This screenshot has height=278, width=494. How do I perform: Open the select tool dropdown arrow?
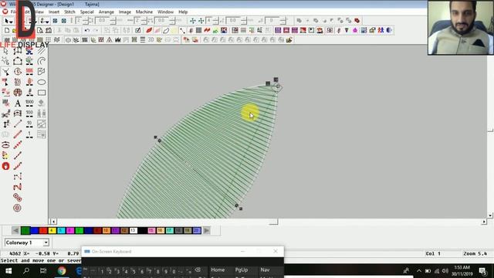point(11,22)
